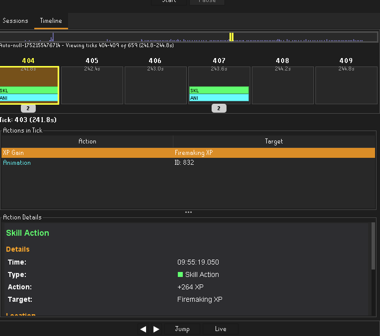380x336 pixels.
Task: Click the ID: 832 target cell
Action: click(274, 163)
